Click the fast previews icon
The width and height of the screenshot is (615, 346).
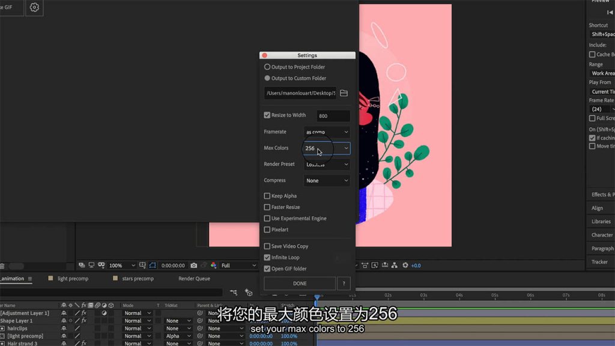tap(375, 266)
